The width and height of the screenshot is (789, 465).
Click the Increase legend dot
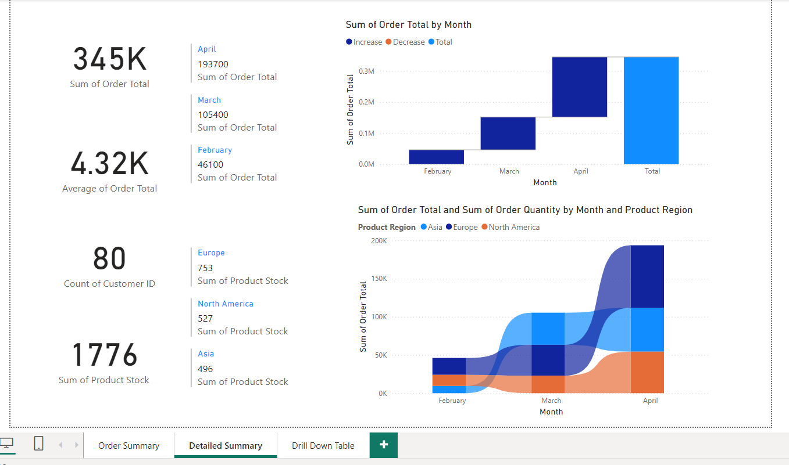(349, 42)
